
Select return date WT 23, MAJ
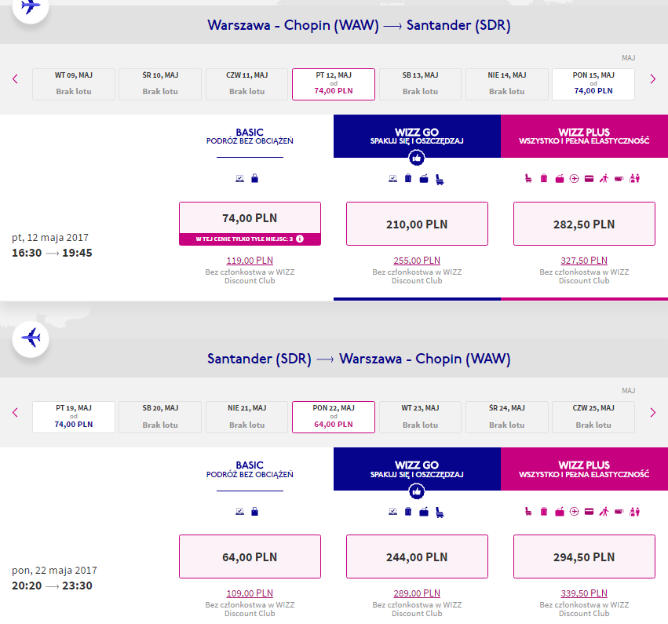[x=420, y=417]
